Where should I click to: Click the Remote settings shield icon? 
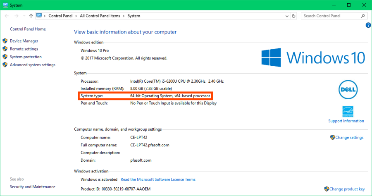tap(5, 49)
